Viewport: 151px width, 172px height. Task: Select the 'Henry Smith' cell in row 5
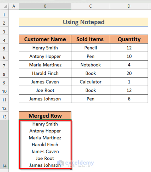[45, 48]
